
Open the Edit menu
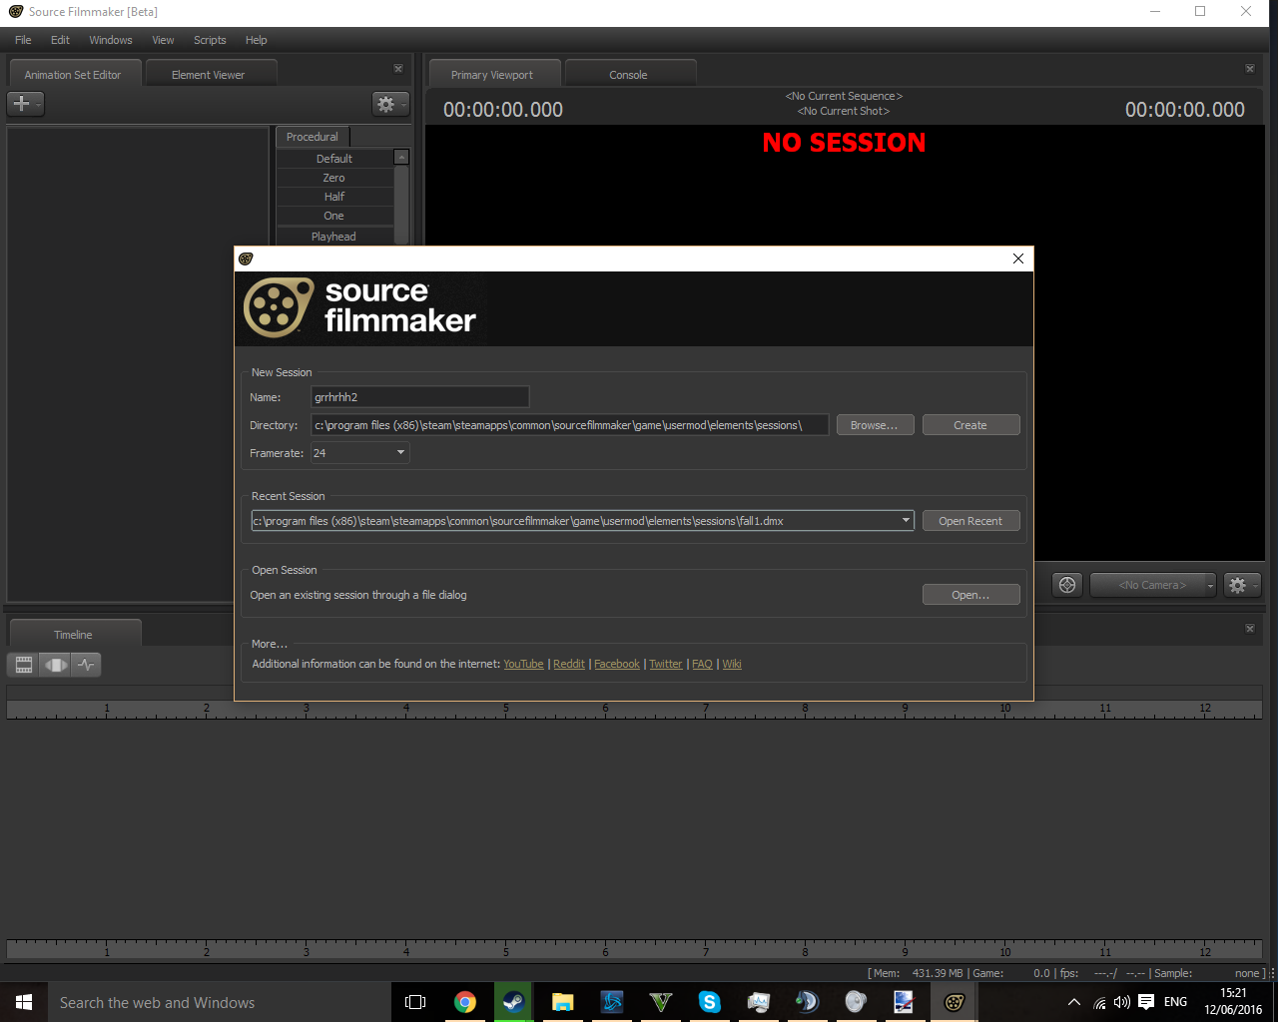[x=60, y=40]
